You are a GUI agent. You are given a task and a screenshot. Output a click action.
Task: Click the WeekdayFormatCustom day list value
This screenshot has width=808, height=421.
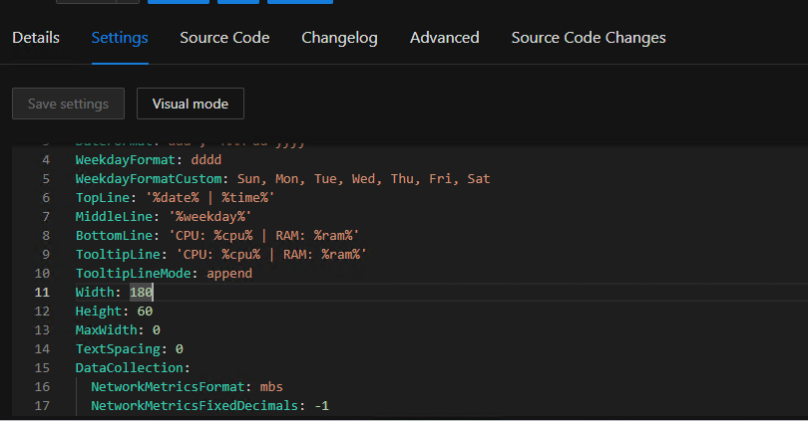pos(363,179)
